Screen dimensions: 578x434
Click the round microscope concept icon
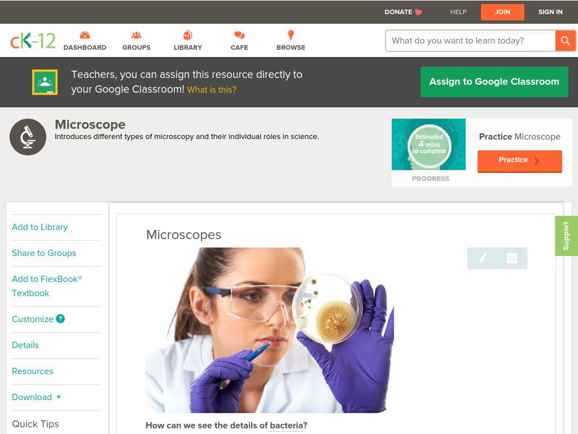[x=28, y=137]
